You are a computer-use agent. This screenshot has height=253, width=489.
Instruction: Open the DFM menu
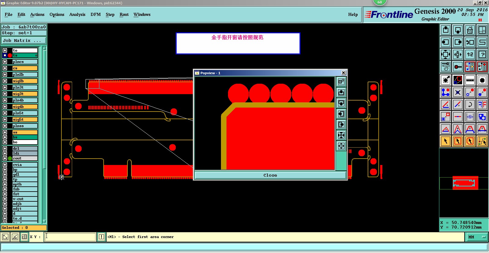(x=96, y=14)
